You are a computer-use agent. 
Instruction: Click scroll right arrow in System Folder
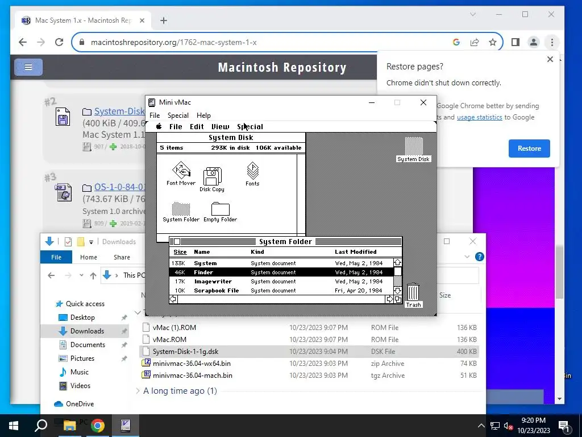point(389,299)
